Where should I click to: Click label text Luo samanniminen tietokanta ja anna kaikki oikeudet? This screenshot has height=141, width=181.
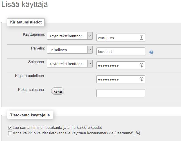point(57,128)
